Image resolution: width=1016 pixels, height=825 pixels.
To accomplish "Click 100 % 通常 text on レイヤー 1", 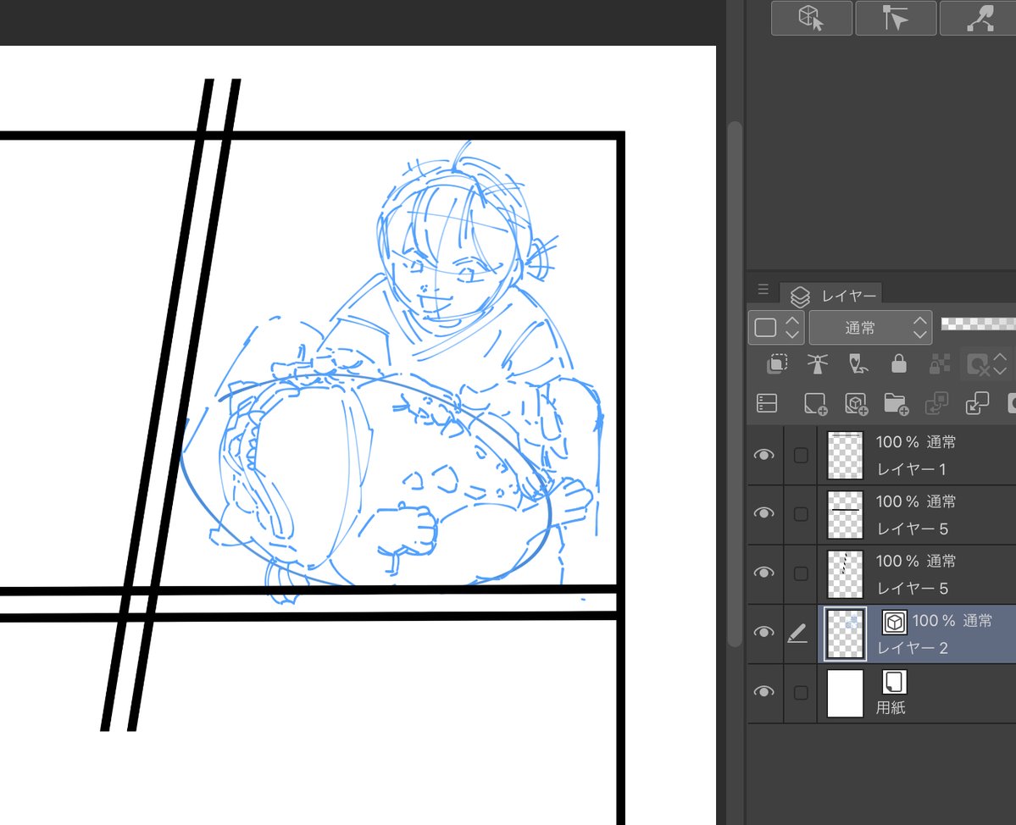I will (x=915, y=442).
